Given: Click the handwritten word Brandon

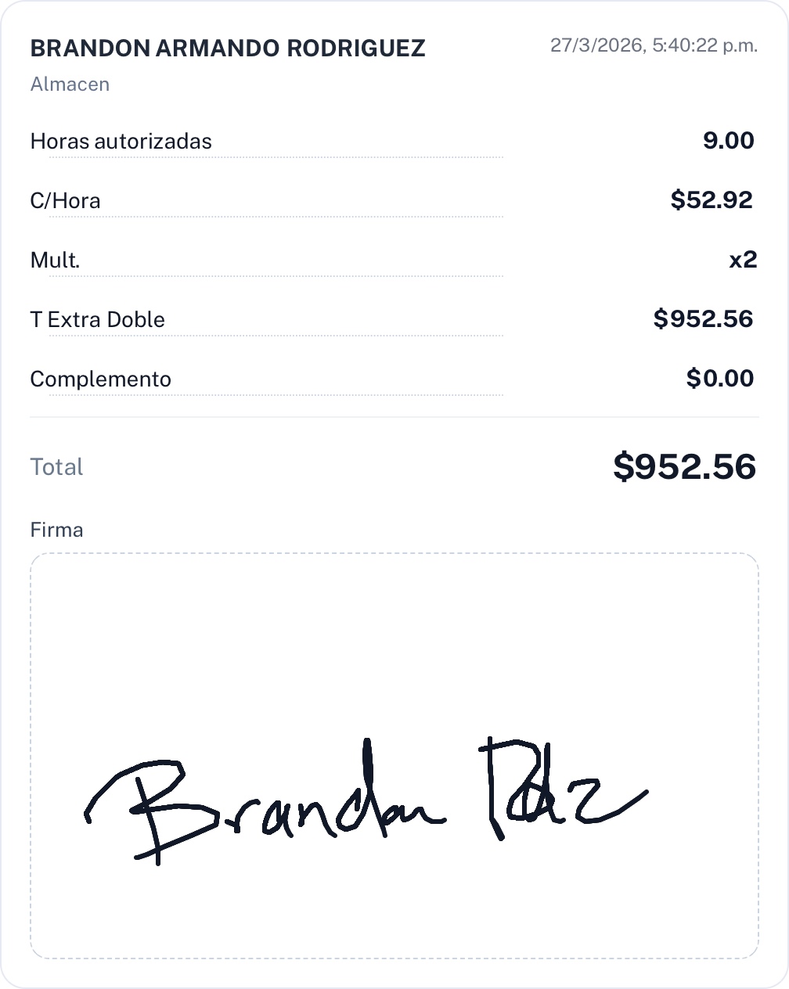Looking at the screenshot, I should [x=266, y=806].
